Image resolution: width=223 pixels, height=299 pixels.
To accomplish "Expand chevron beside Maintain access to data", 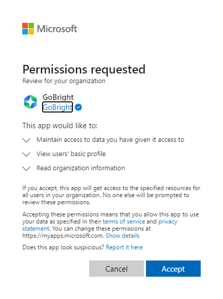I will click(x=26, y=140).
